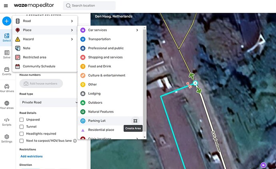Viewport: 276px width, 169px height.
Task: Select Other place category
Action: [x=110, y=84]
